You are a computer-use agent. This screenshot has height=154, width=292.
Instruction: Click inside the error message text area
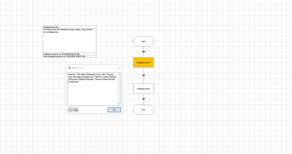(93, 89)
